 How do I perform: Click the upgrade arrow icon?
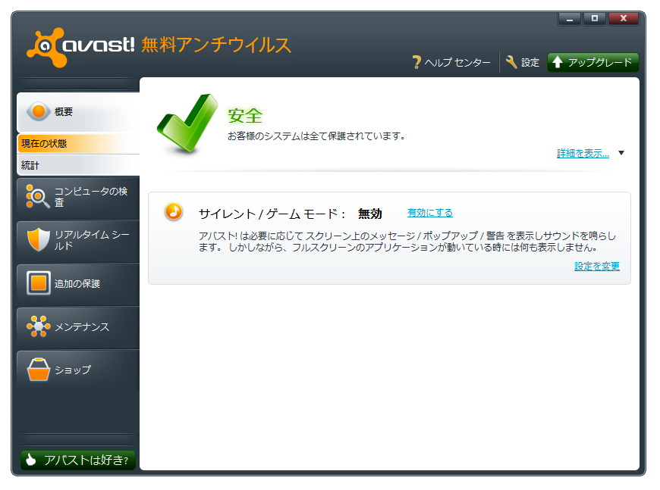tap(558, 62)
